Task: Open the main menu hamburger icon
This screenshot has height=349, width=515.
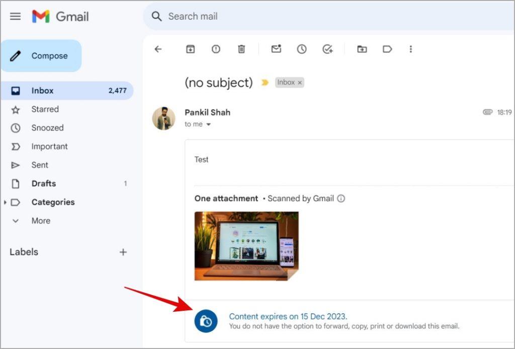Action: click(x=15, y=16)
